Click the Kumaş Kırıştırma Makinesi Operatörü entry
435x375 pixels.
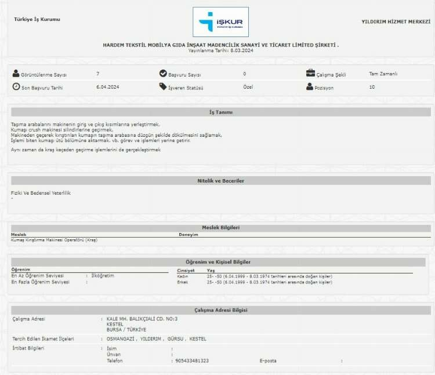point(54,240)
